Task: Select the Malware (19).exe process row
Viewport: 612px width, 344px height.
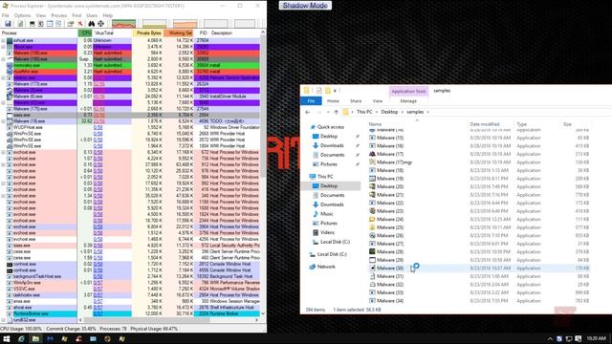Action: coord(130,121)
